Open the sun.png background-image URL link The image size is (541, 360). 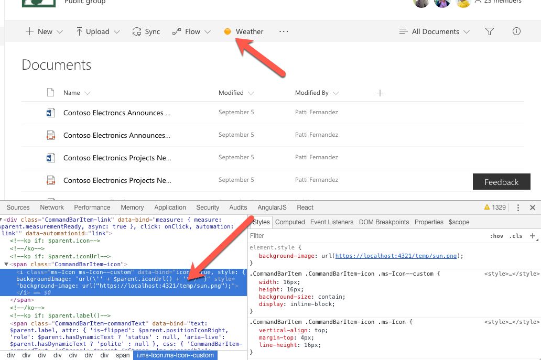396,256
